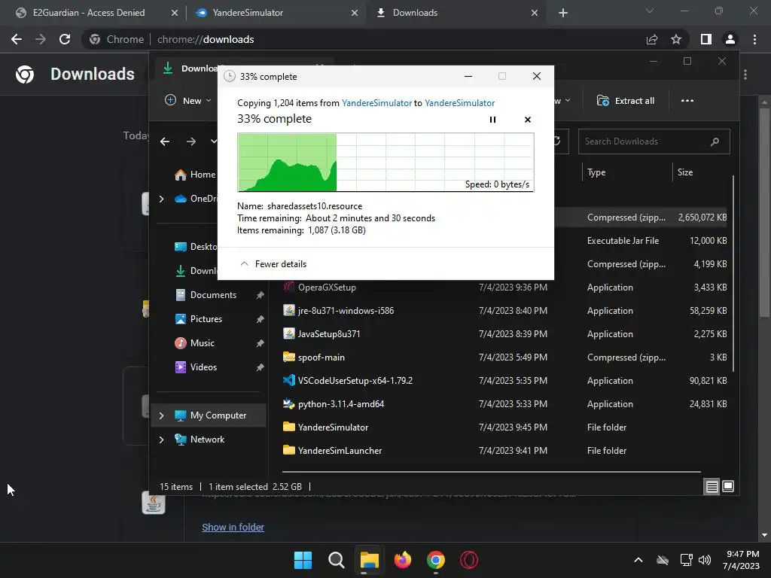
Task: Click the Search Downloads field
Action: (654, 141)
